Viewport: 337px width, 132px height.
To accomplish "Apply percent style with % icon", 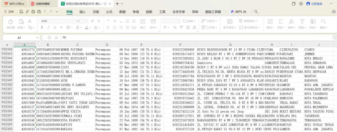I will tap(175, 27).
